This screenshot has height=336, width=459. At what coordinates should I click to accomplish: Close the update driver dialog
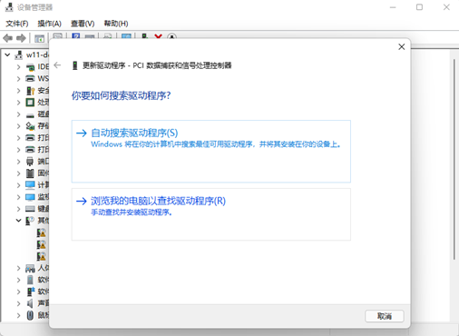401,46
